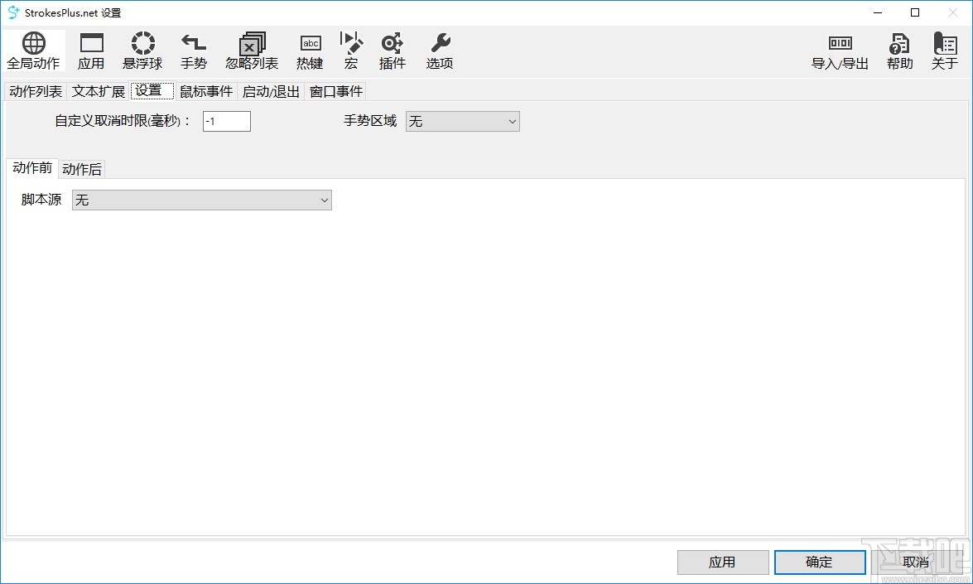Click inside the 自定义取消时限 input field
Screen dimensions: 973x584
coord(226,121)
